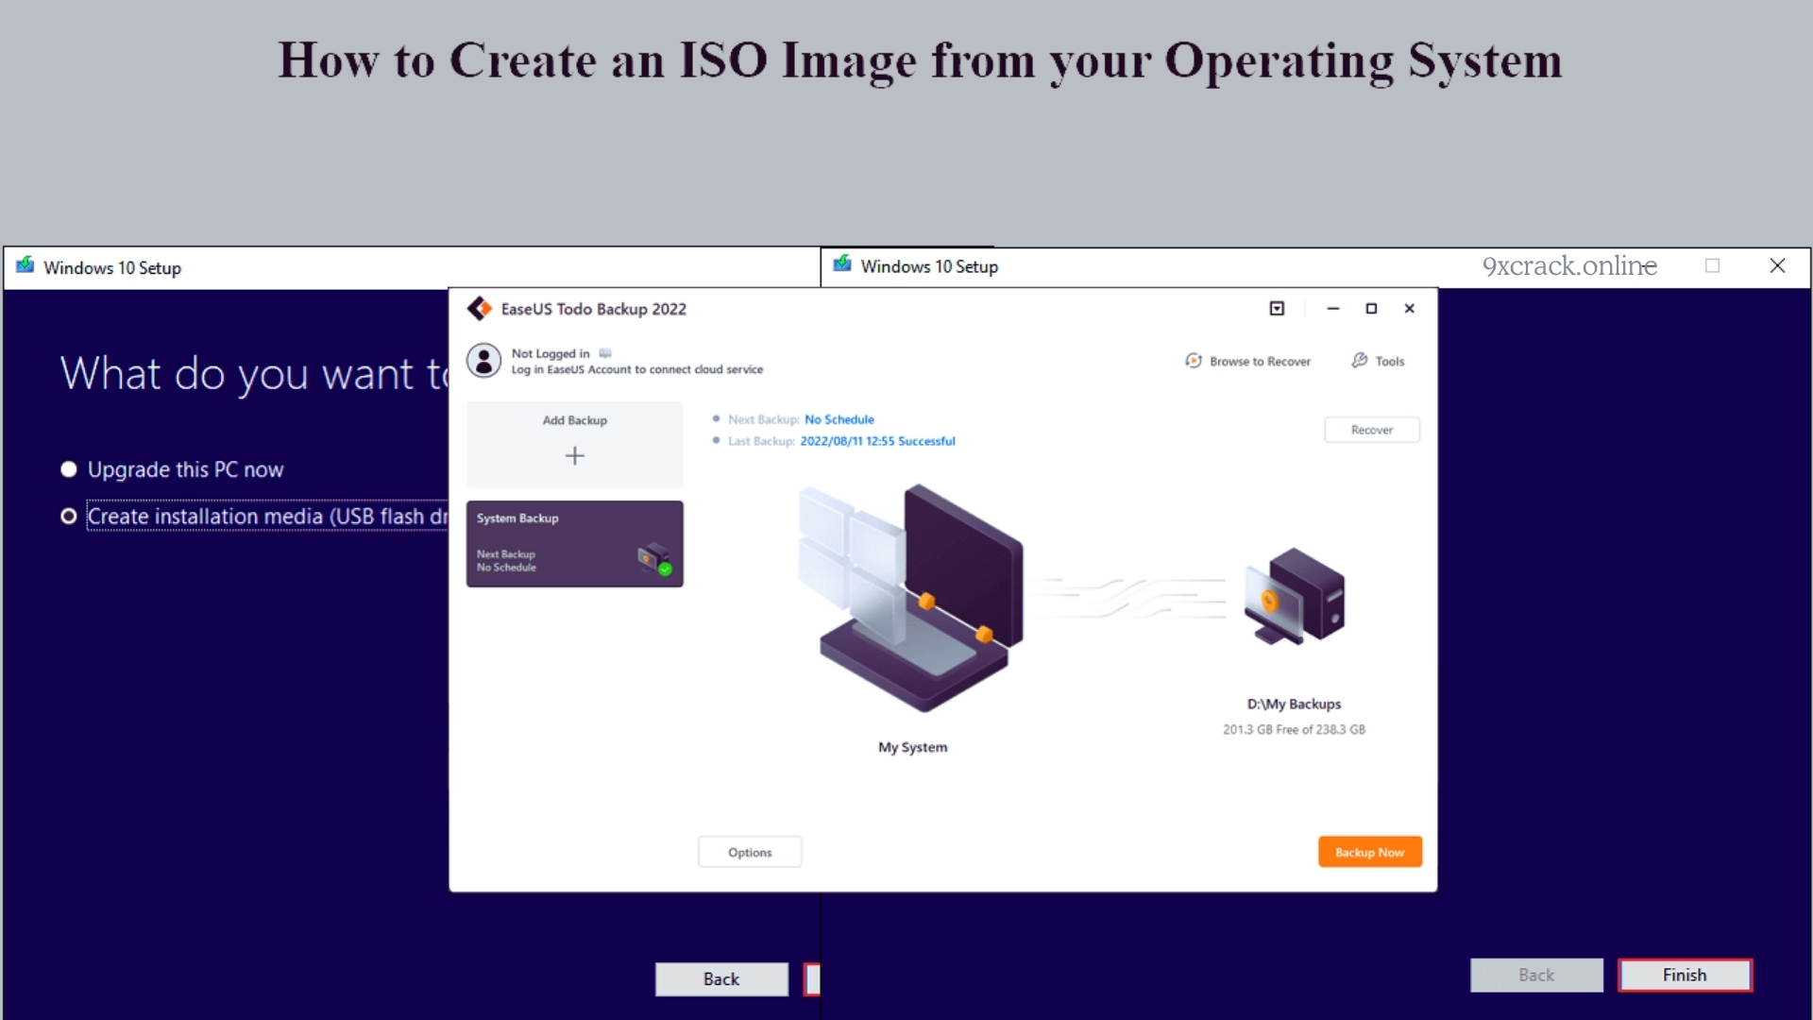Image resolution: width=1813 pixels, height=1020 pixels.
Task: Click the greyed Back button beside Finish
Action: coord(1536,976)
